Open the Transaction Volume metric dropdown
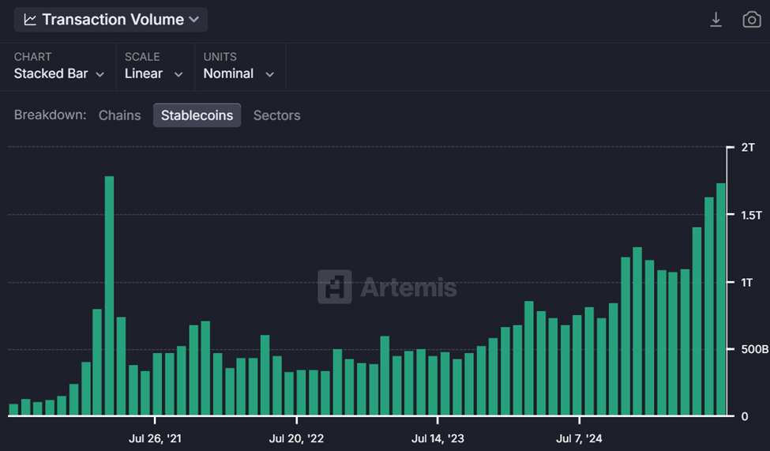 point(111,20)
